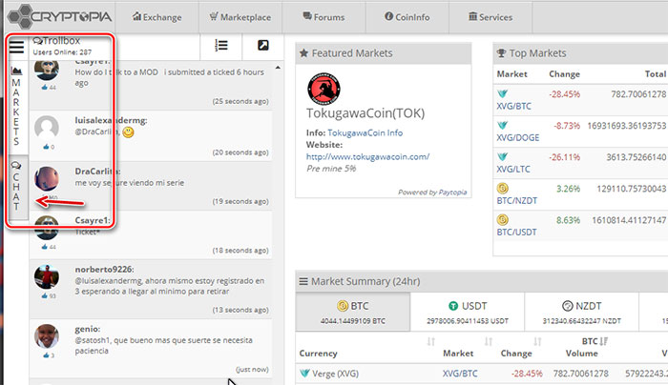Click the Top Markets trophy icon
Viewport: 668px width, 385px height.
(x=501, y=53)
